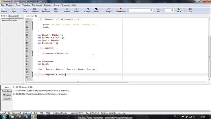The height and width of the screenshot is (119, 211).
Task: Click the editor vertical scrollbar thumb
Action: pyautogui.click(x=209, y=57)
